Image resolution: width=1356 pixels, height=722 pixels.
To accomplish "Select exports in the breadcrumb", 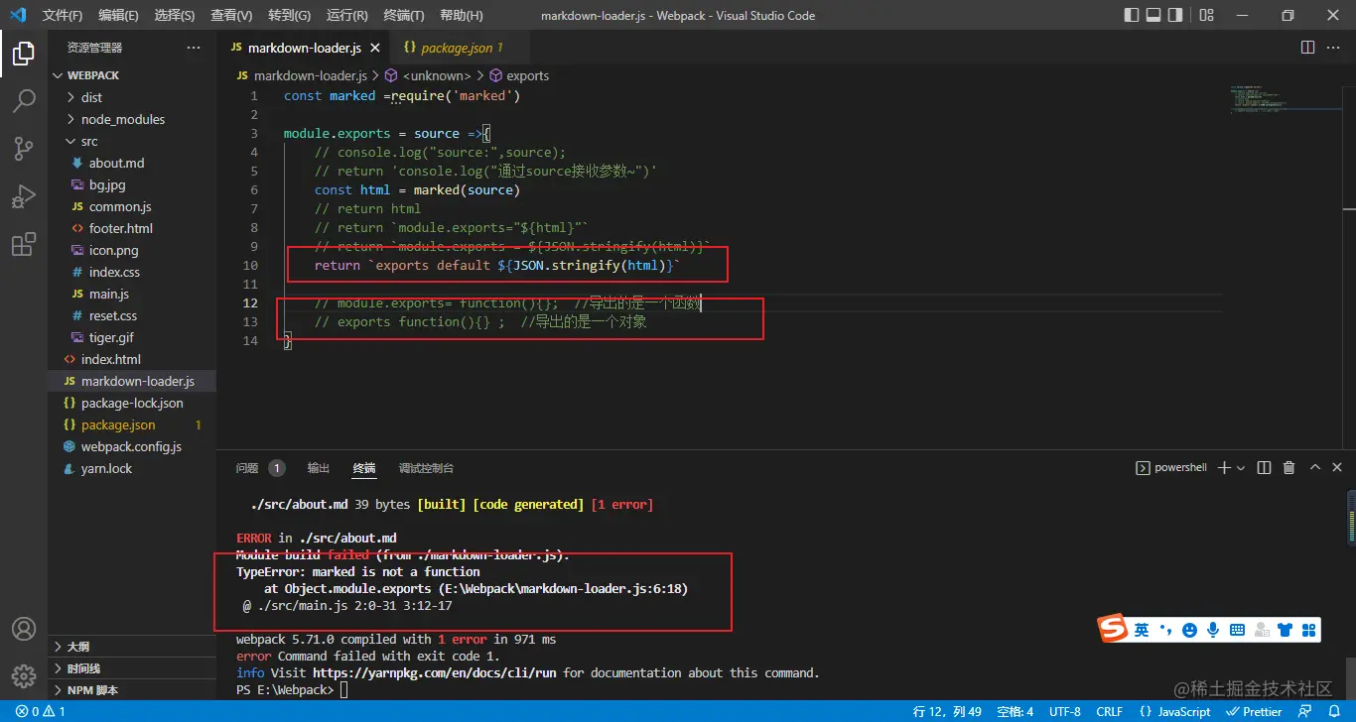I will coord(519,75).
